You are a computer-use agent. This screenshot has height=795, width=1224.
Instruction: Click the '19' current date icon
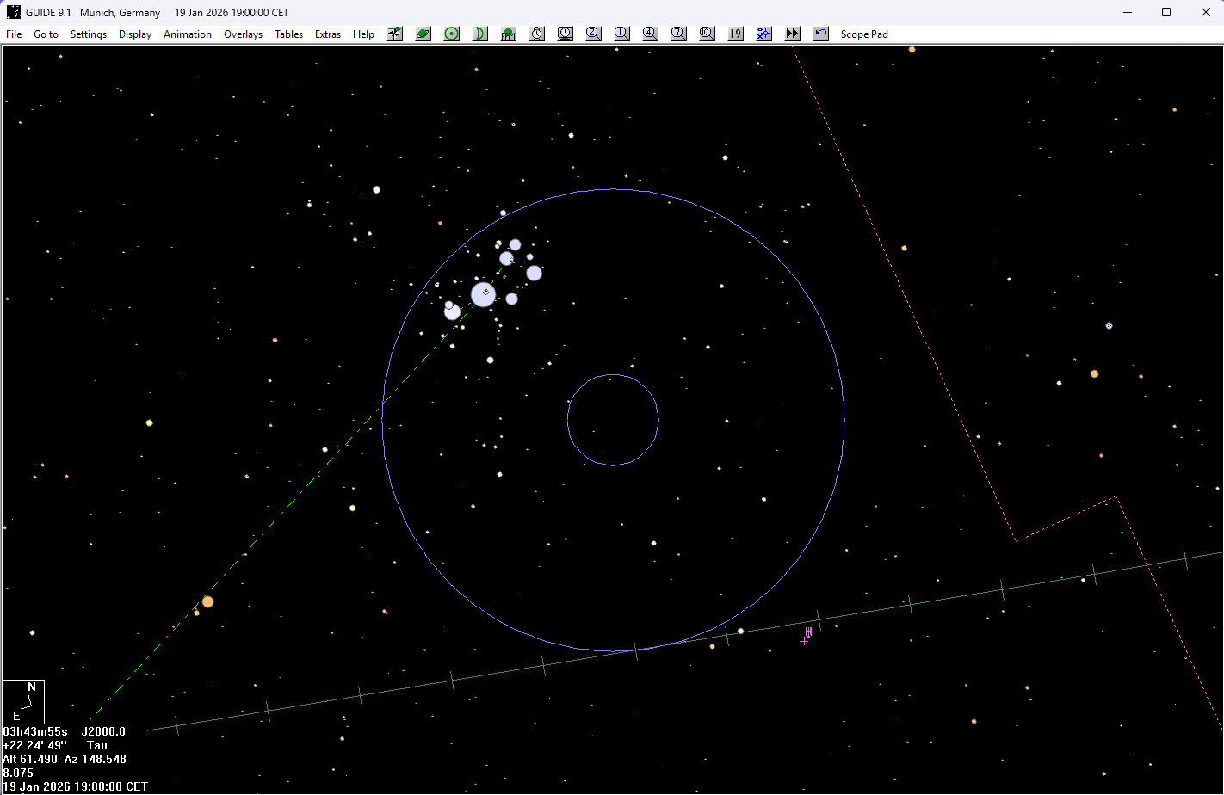pyautogui.click(x=735, y=34)
